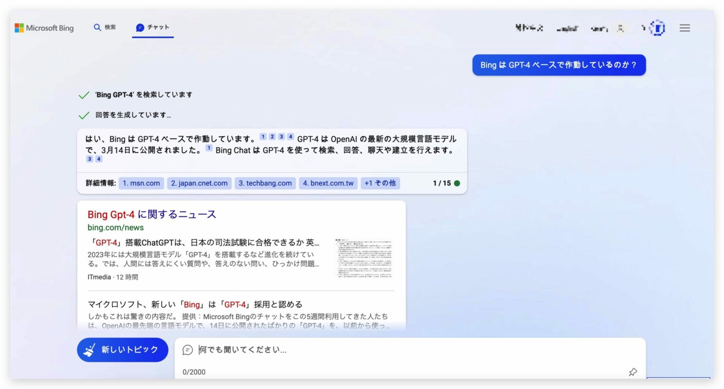Viewport: 724px width, 389px height.
Task: Click the 0/2000 character counter
Action: pos(194,372)
